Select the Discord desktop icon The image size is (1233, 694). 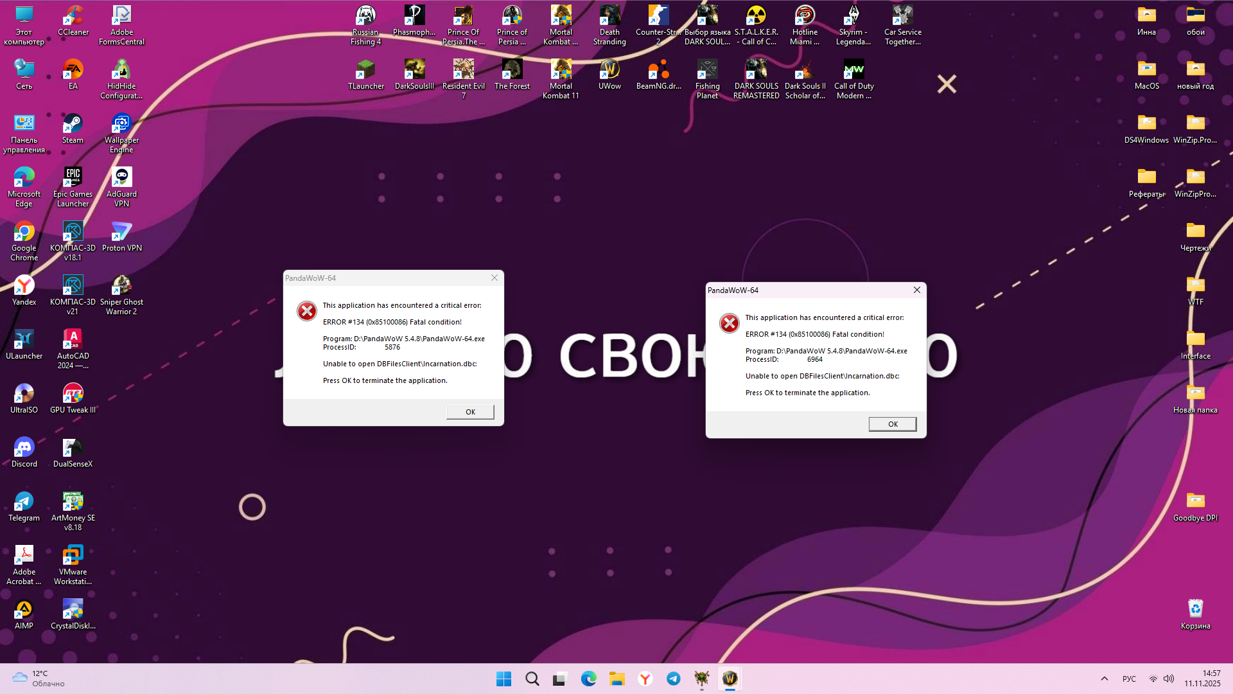coord(24,449)
